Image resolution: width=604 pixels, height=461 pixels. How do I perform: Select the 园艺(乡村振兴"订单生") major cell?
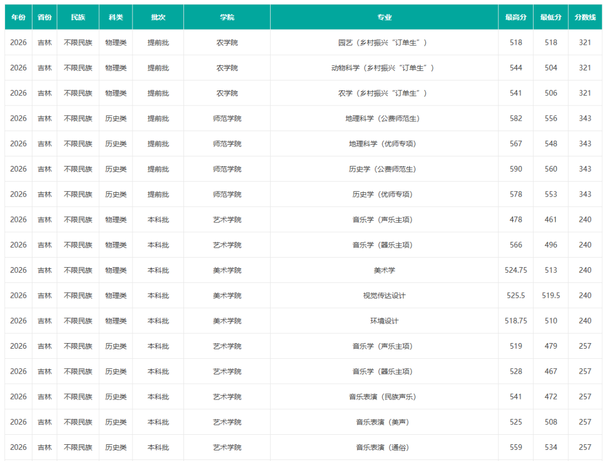coord(384,42)
